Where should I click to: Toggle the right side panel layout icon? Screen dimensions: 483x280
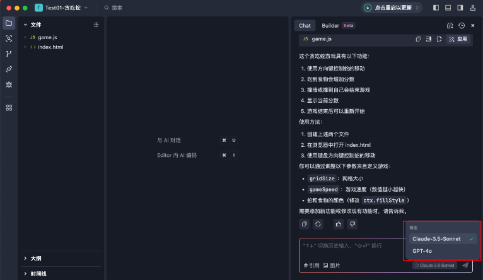[x=460, y=8]
